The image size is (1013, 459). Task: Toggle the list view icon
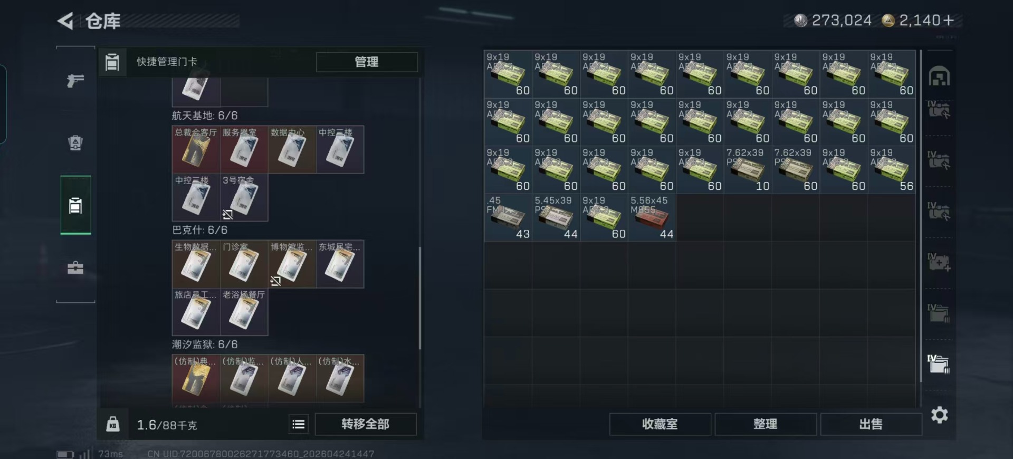tap(299, 424)
